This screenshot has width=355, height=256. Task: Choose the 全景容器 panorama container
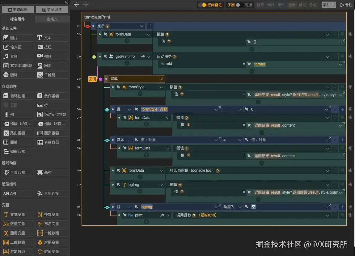18,173
